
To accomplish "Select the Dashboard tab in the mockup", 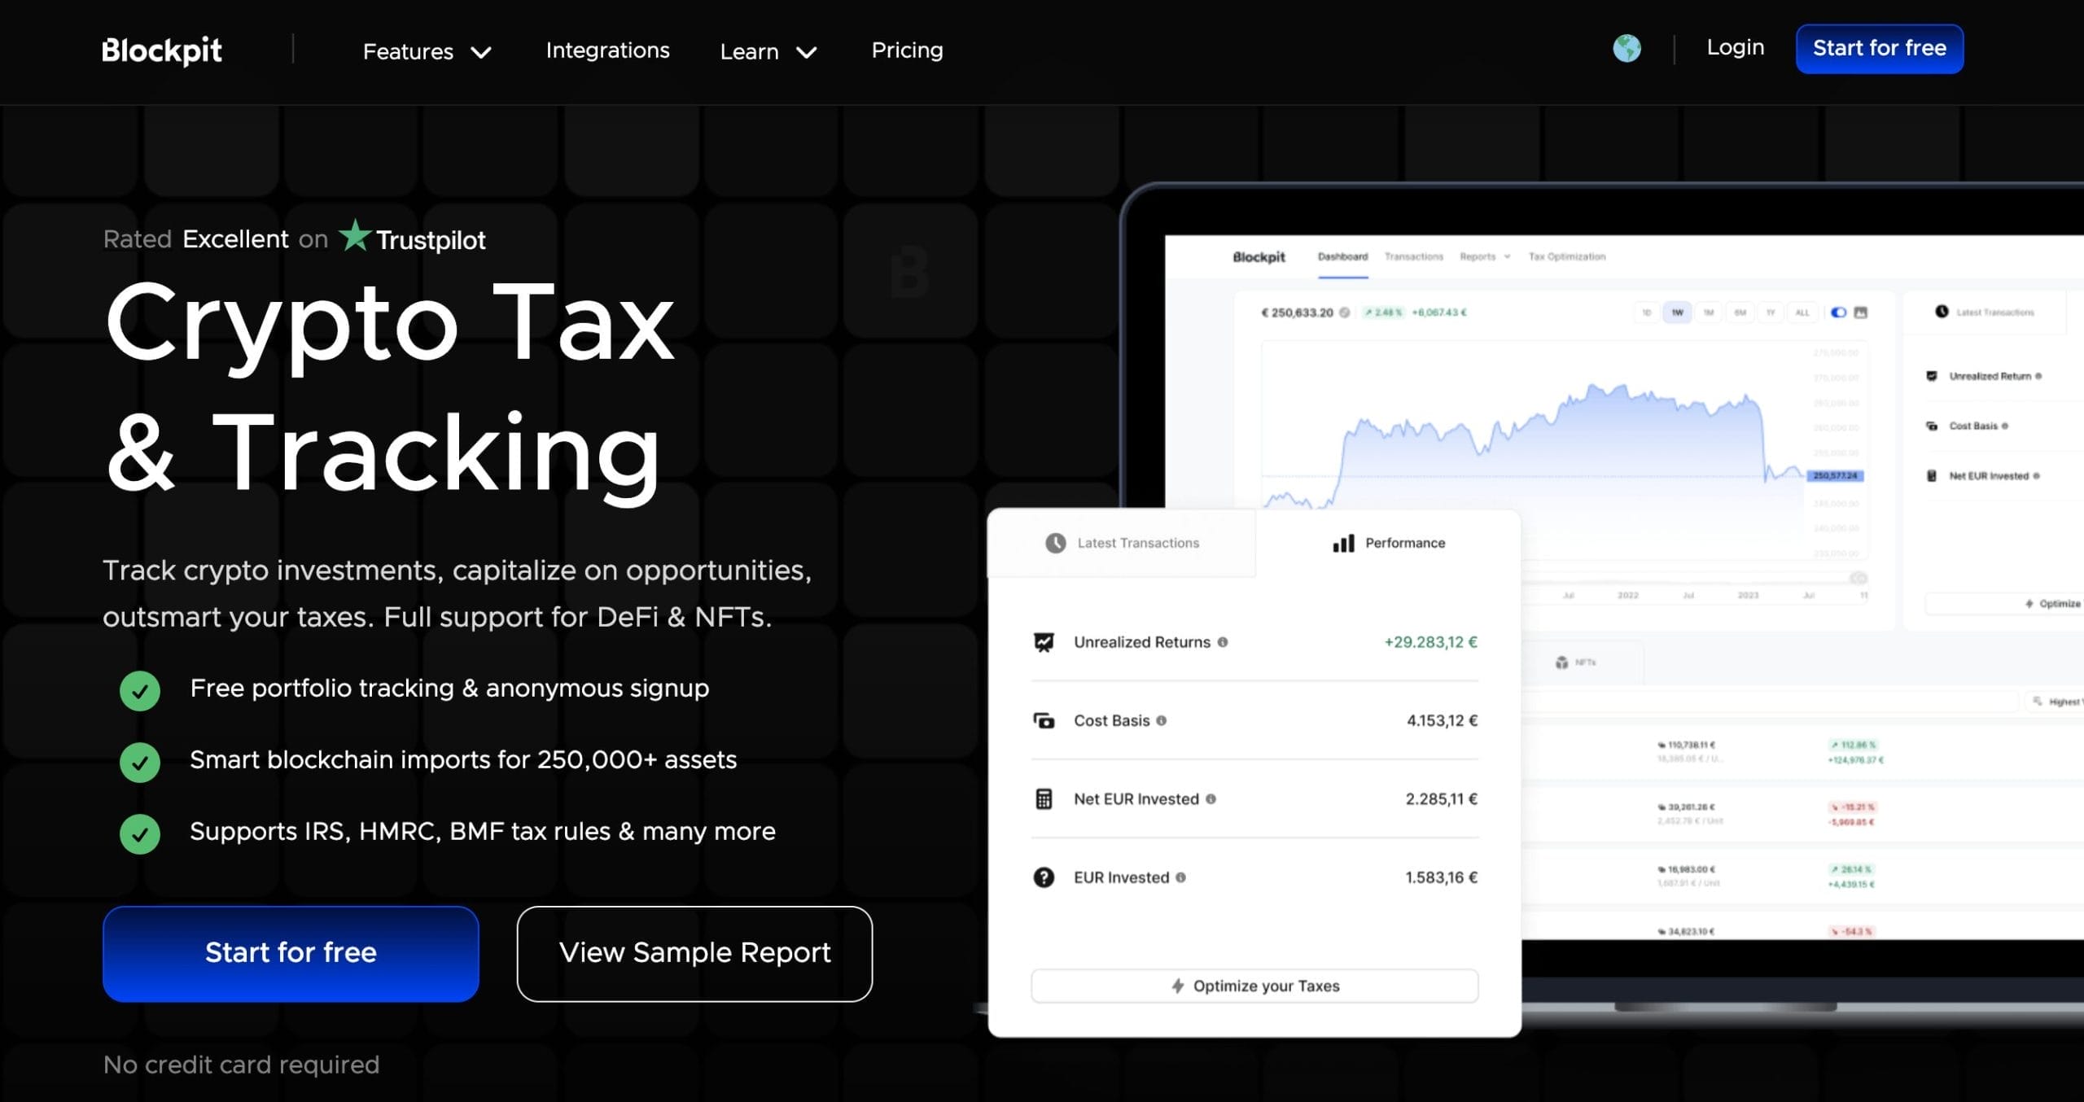I will tap(1342, 256).
